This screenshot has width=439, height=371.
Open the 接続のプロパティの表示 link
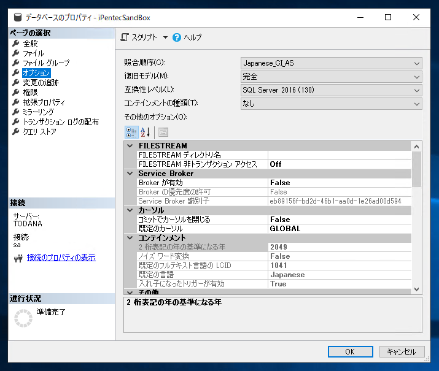[61, 258]
